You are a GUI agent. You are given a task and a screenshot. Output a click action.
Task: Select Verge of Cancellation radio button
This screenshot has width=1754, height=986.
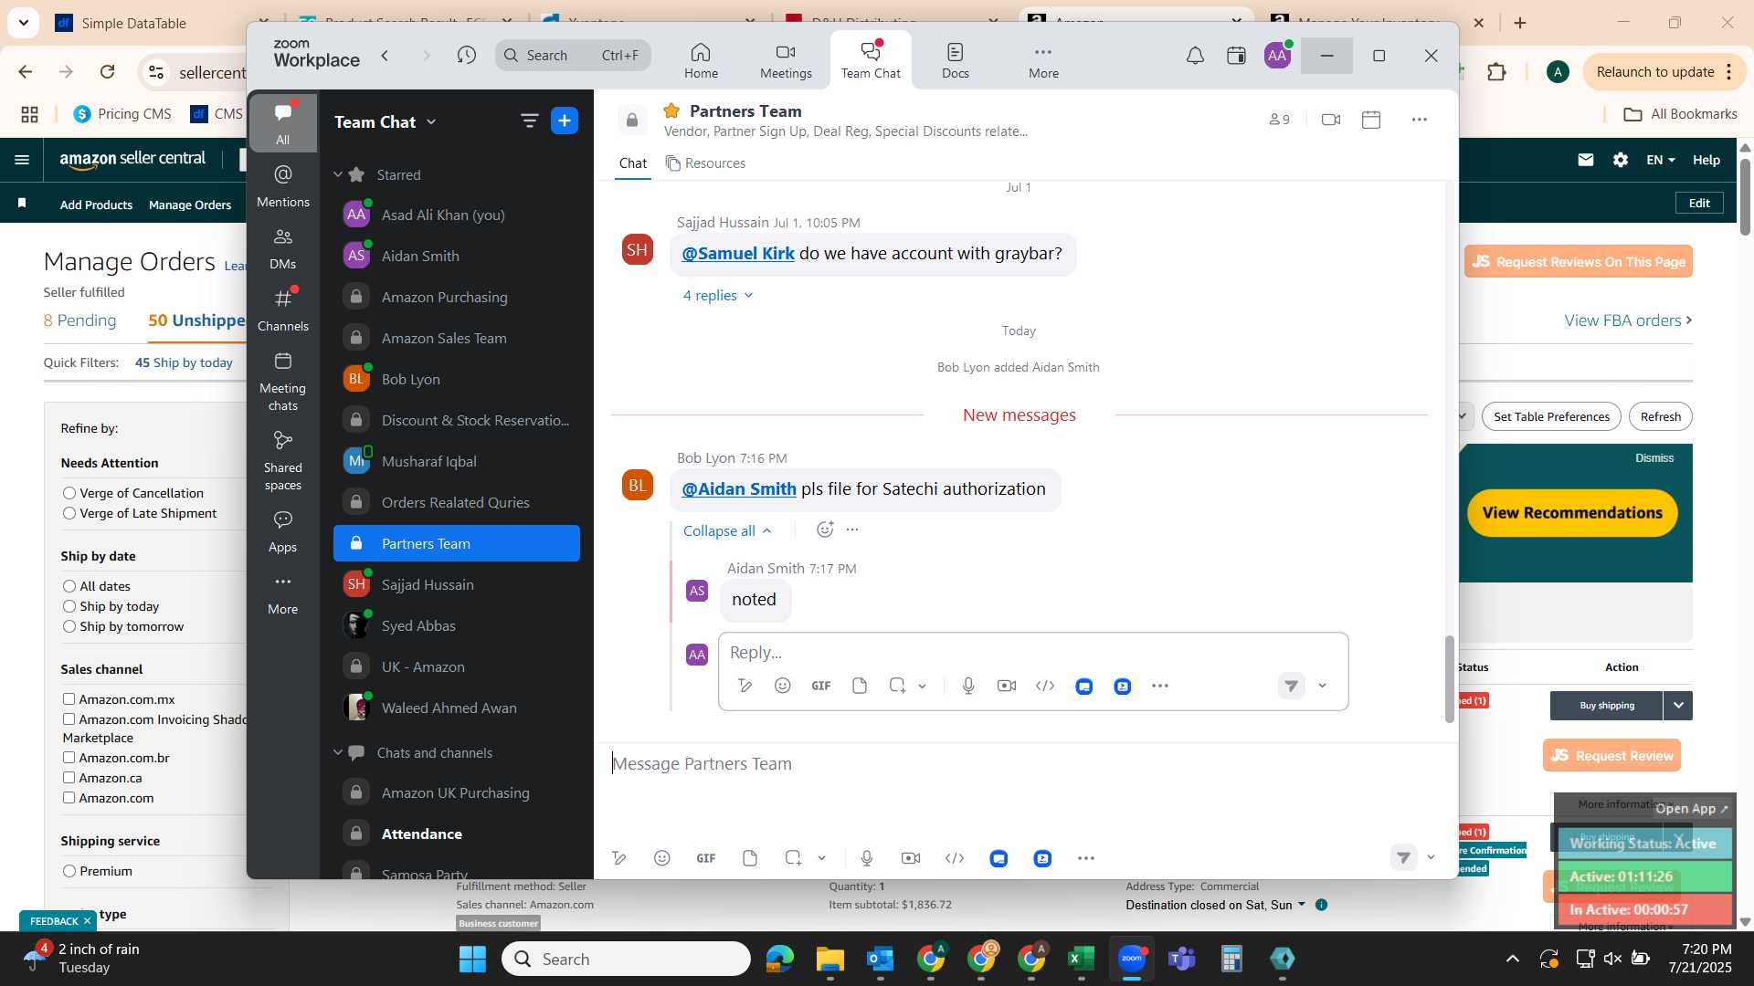coord(69,493)
